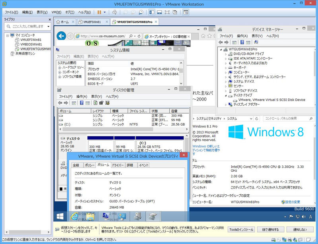Click the properties icon in ディスクの管理 toolbar
This screenshot has width=318, height=244.
point(101,103)
